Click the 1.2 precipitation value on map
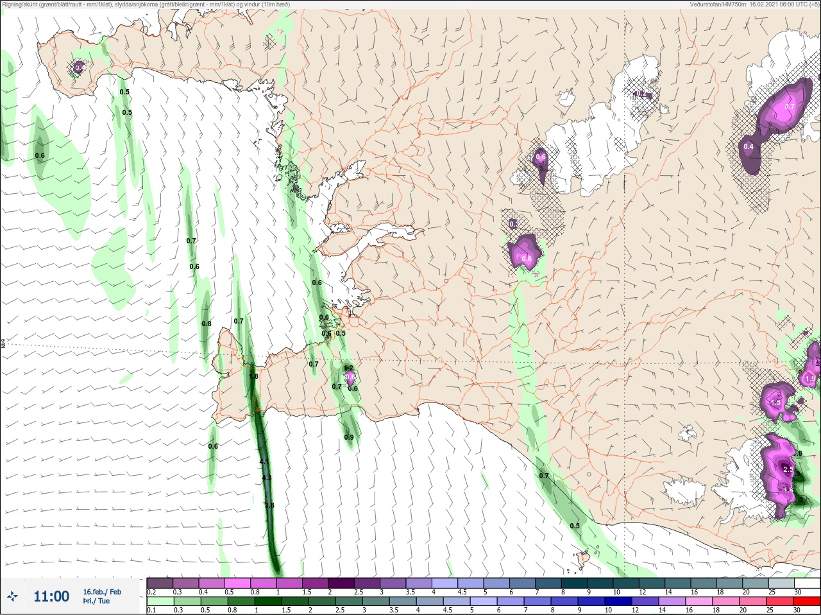This screenshot has height=615, width=821. 348,368
